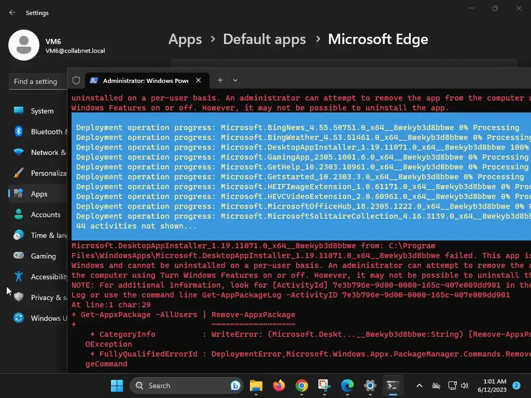531x398 pixels.
Task: Switch to Settings app in taskbar
Action: click(x=370, y=386)
